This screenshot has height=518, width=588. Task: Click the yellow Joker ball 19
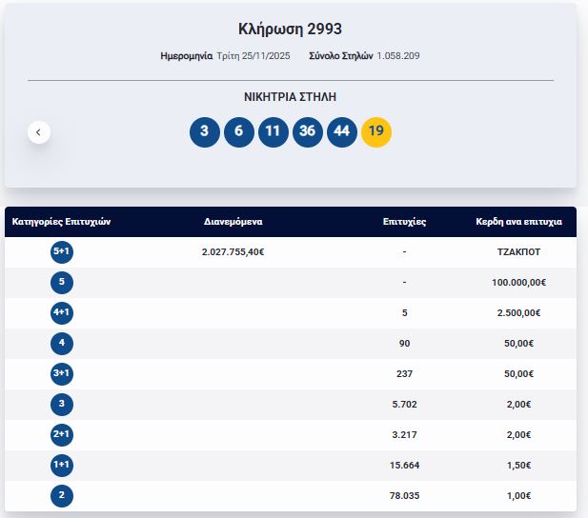(375, 131)
